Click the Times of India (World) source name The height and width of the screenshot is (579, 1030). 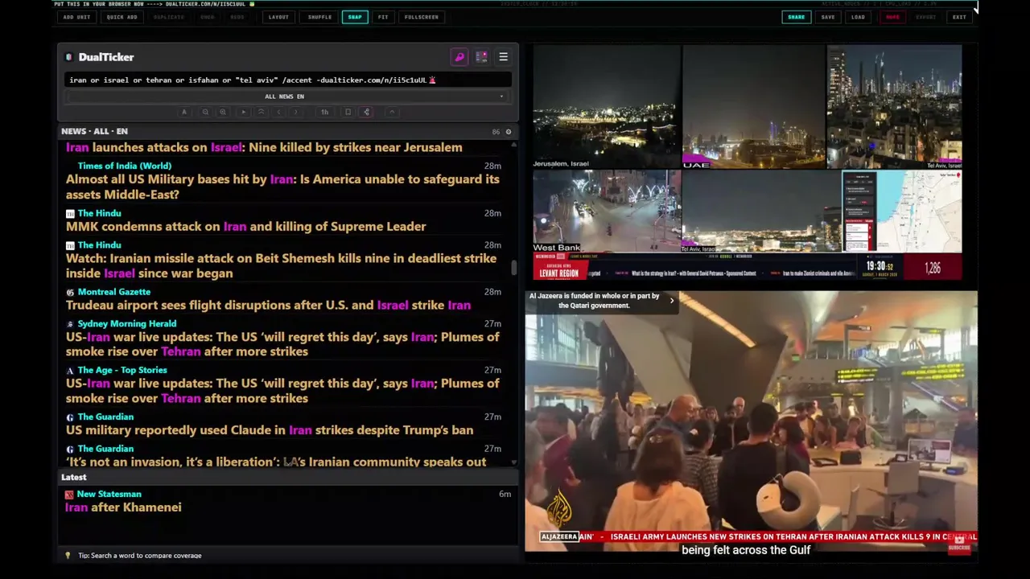point(125,166)
